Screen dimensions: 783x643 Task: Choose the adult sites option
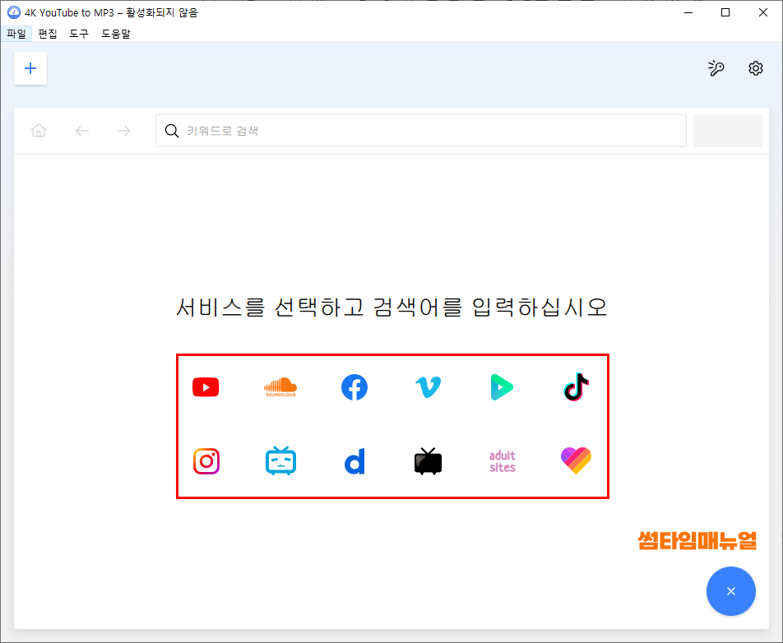[503, 461]
